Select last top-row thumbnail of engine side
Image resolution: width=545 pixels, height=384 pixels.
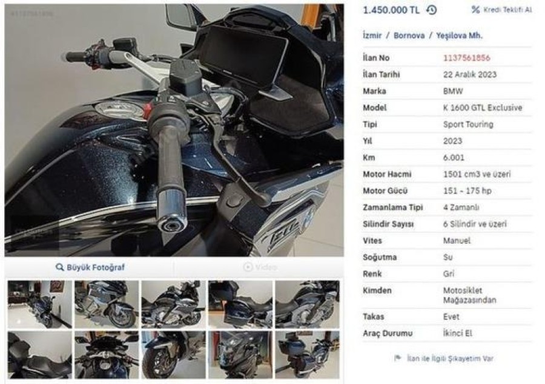click(307, 304)
